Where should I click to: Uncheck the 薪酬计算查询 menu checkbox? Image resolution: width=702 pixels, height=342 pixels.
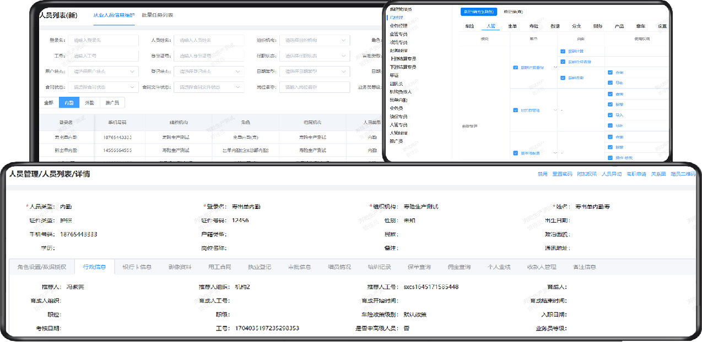(515, 68)
